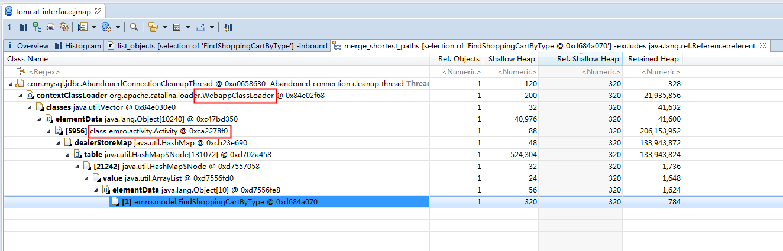Click the Ref. Objects Numeric filter field
This screenshot has width=783, height=251.
(x=457, y=72)
